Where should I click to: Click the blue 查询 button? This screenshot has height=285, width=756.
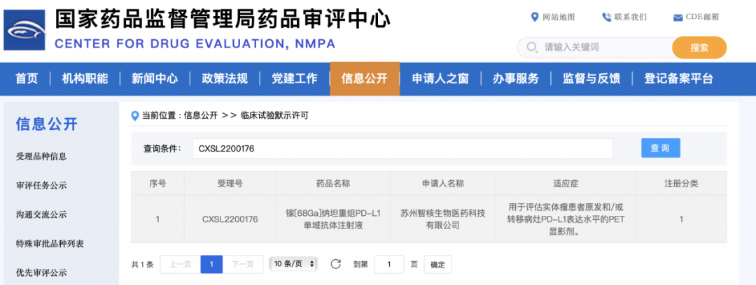(661, 148)
